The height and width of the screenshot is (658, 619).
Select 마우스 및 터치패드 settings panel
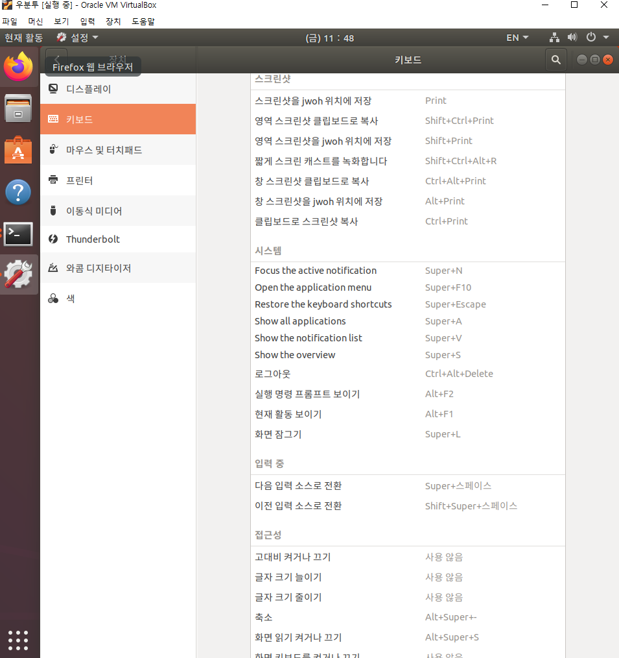[x=118, y=149]
